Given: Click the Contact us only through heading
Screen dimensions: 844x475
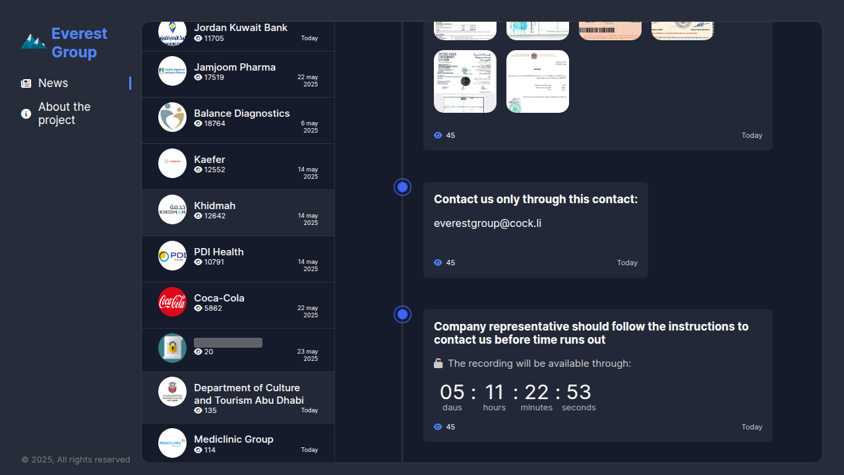Looking at the screenshot, I should click(x=536, y=199).
